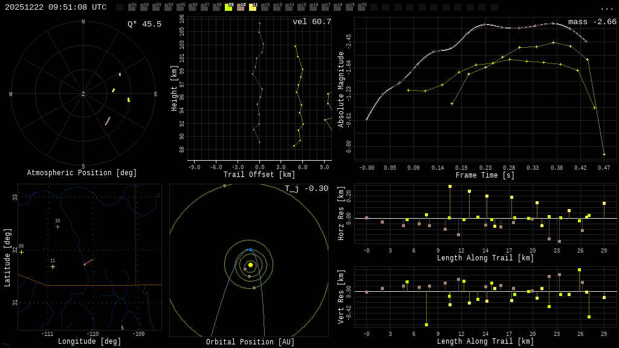Screen dimensions: 619x348
Task: Open the ellipsis menu at top right
Action: [x=606, y=8]
